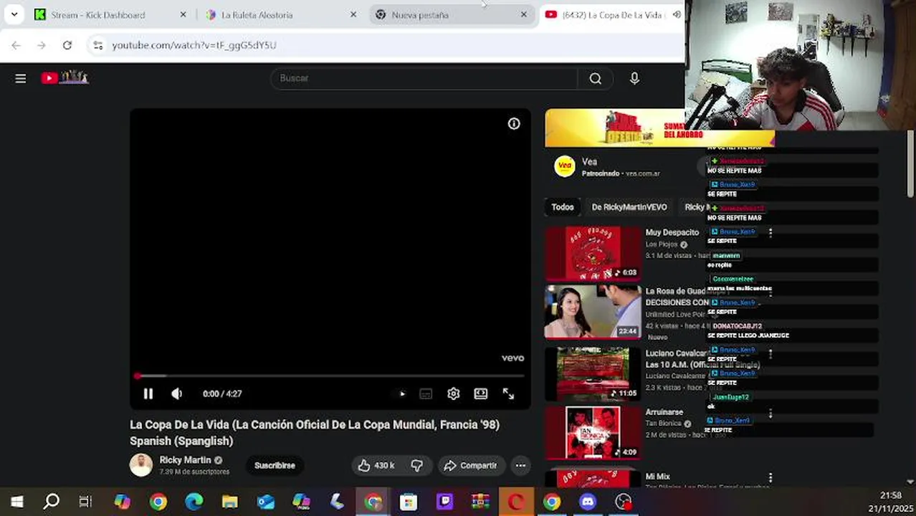Mute the video via the speaker icon
The image size is (916, 516).
176,393
